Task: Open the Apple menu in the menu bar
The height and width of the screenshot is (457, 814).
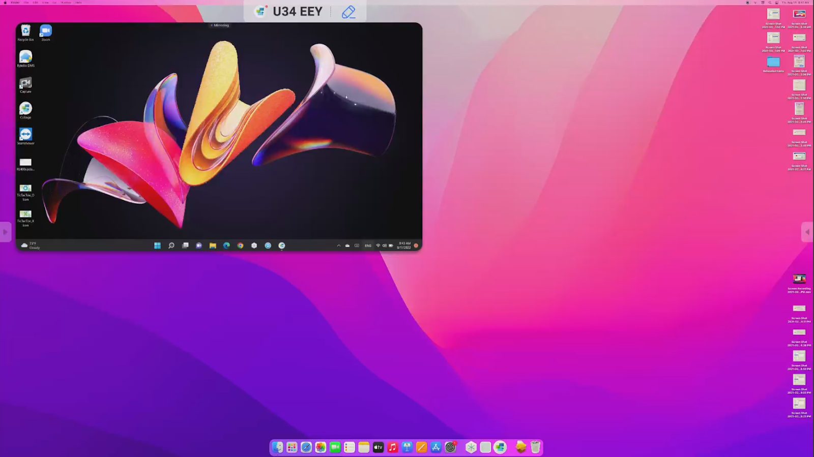Action: click(5, 3)
